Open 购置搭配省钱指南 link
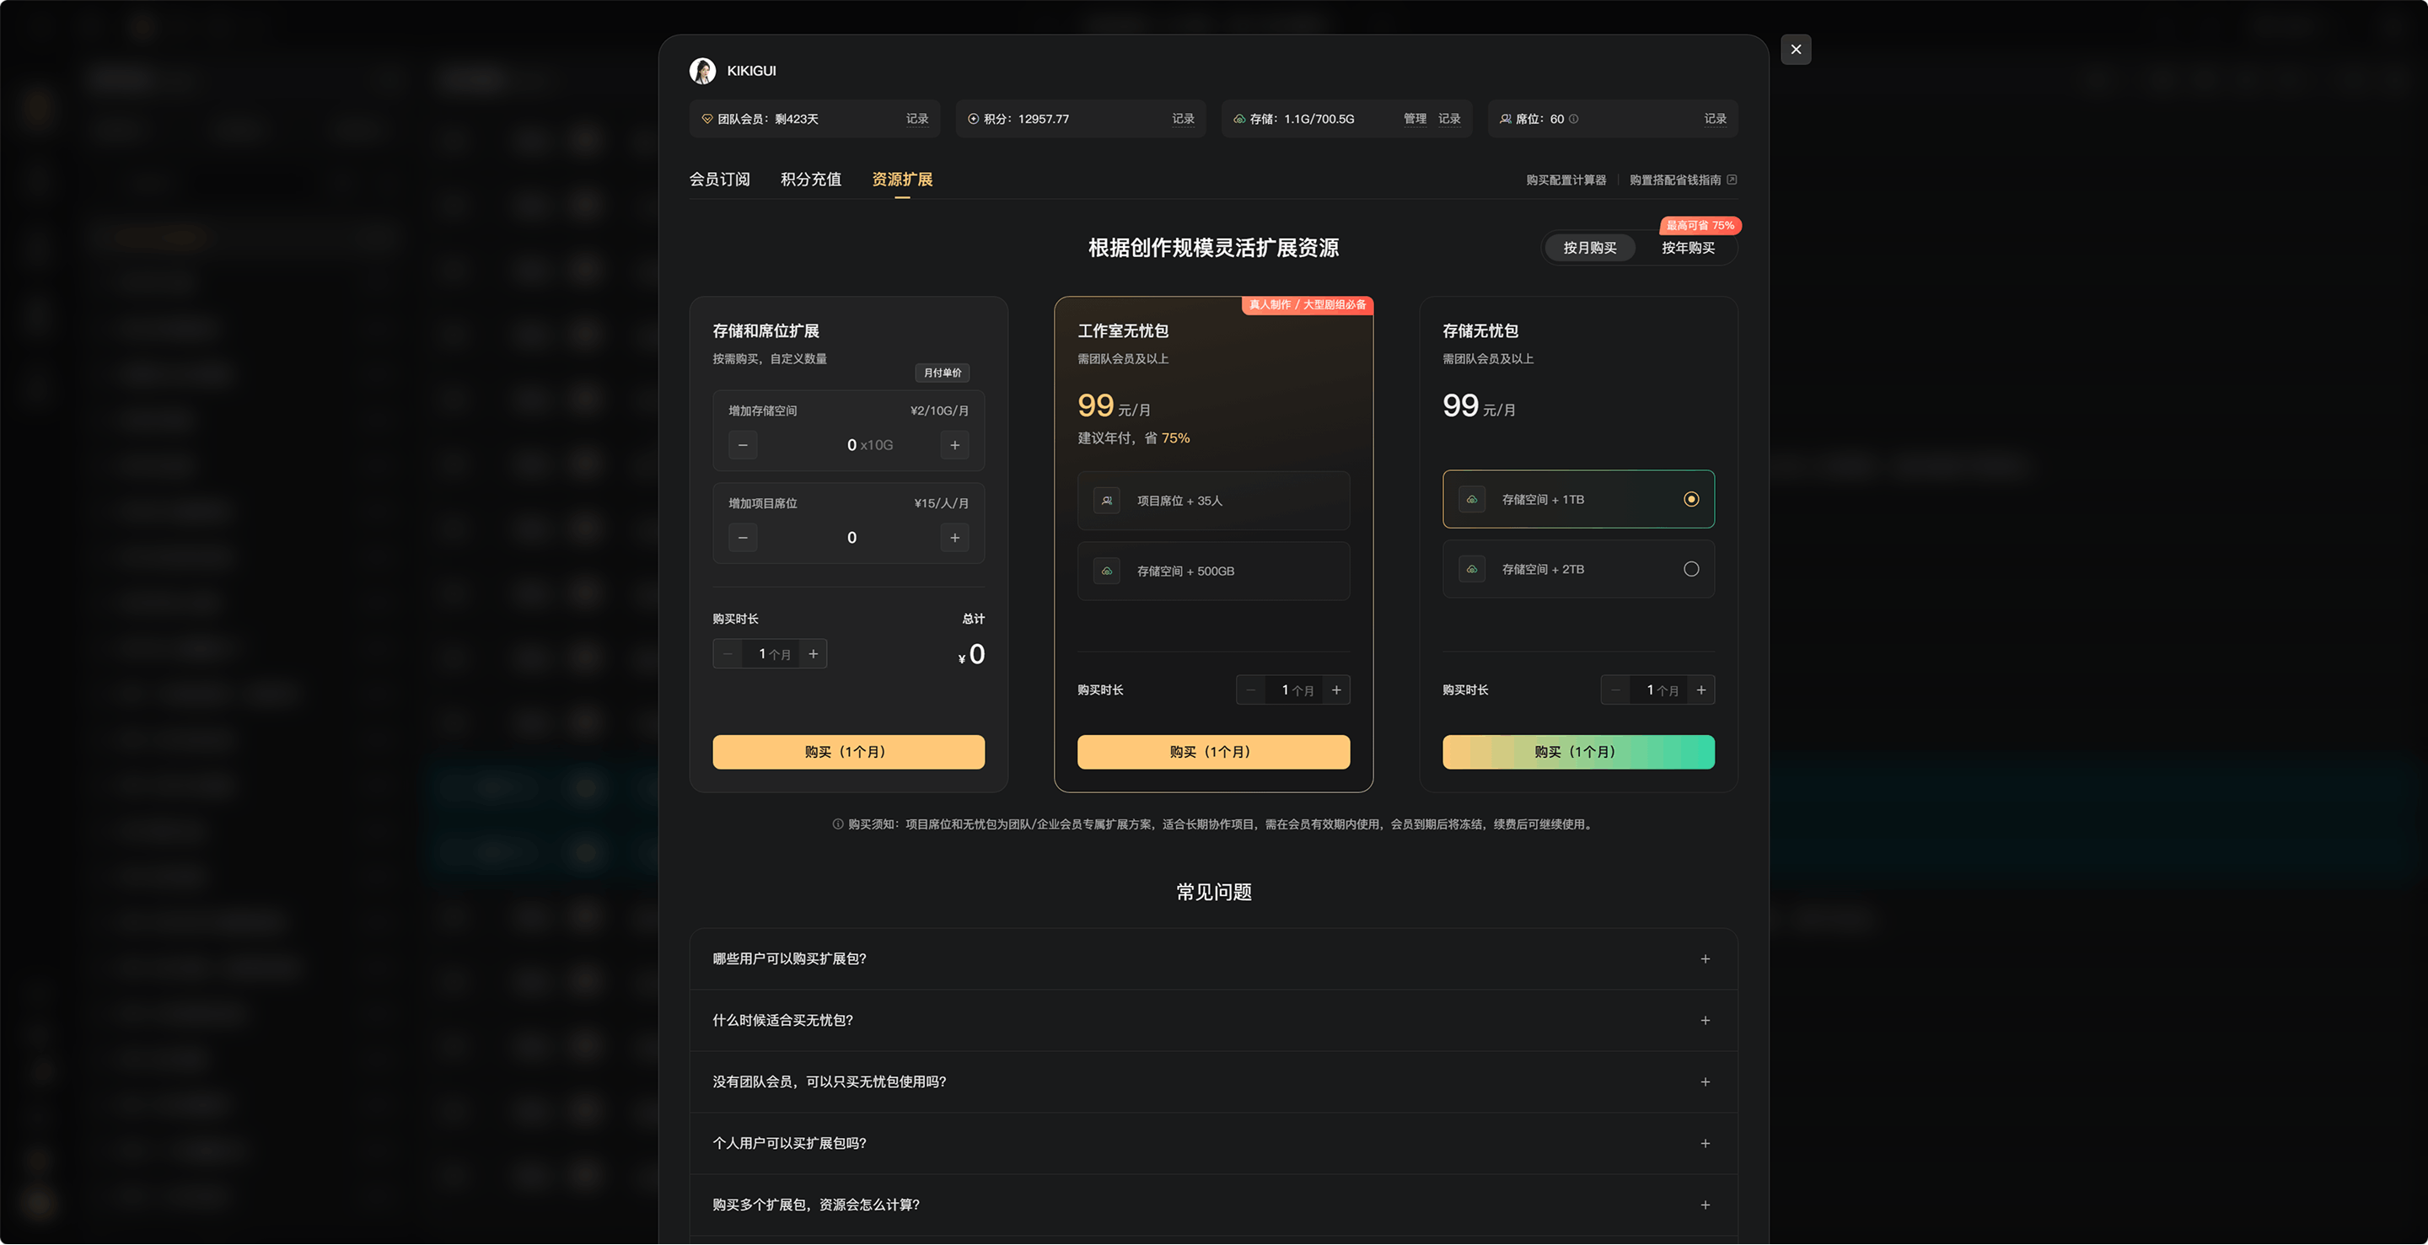 point(1675,180)
